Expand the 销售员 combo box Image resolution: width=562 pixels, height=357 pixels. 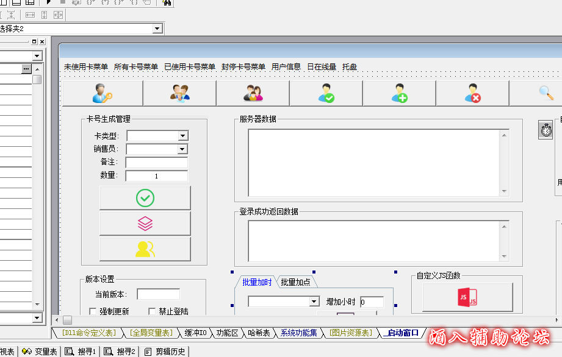click(182, 149)
